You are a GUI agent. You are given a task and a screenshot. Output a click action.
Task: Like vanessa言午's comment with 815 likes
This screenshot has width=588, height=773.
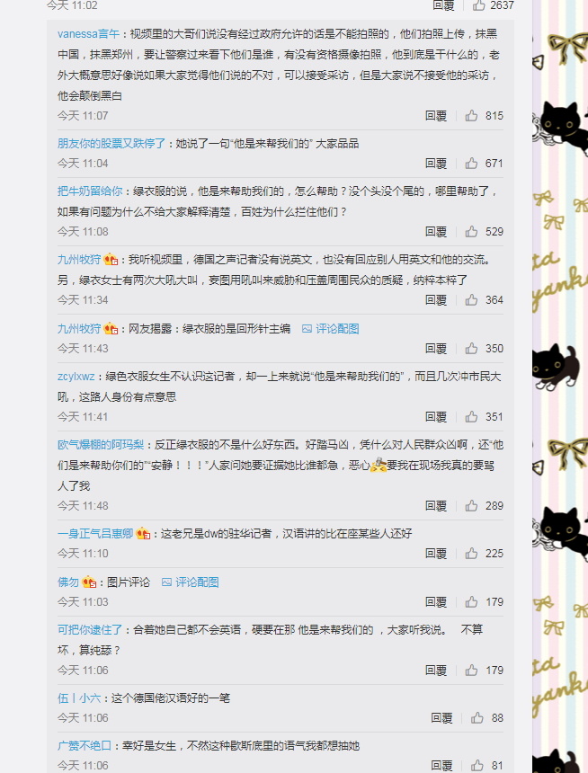(x=472, y=116)
